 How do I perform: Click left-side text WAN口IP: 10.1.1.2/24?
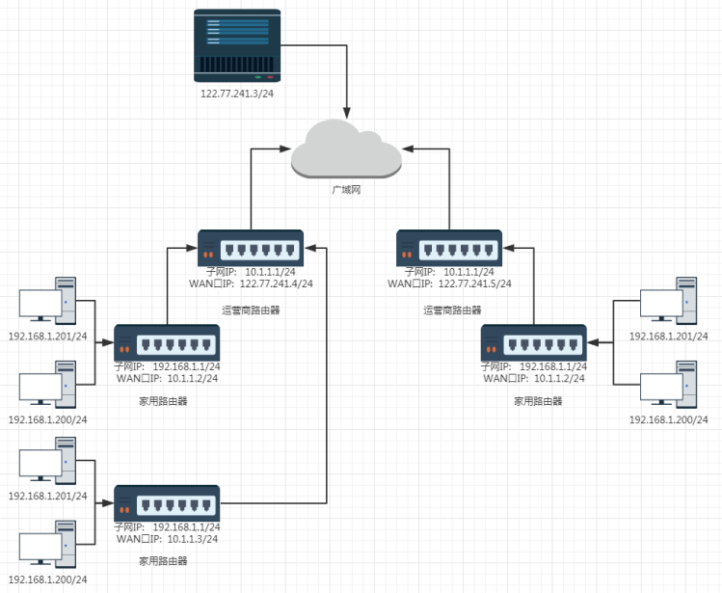click(x=167, y=379)
